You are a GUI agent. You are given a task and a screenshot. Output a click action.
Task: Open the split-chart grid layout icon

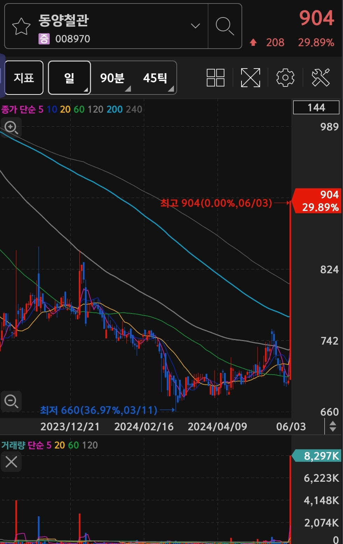pyautogui.click(x=216, y=78)
